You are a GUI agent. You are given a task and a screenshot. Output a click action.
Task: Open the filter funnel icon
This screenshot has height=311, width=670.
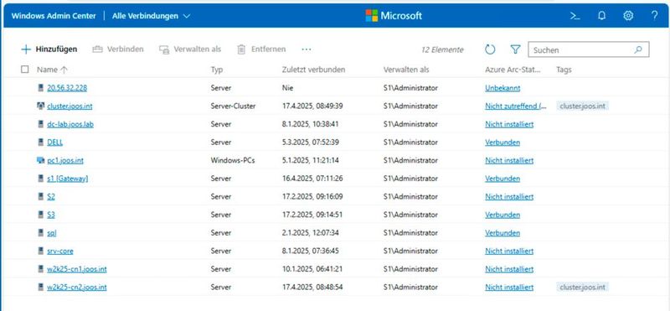coord(515,49)
